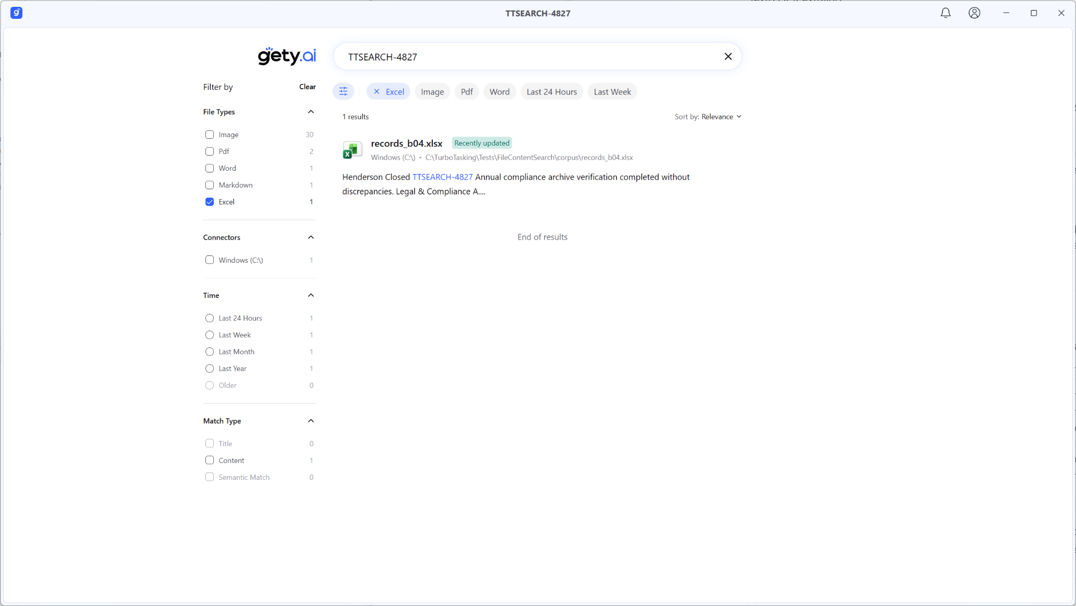Select the Word quick filter chip
This screenshot has height=606, width=1076.
coord(500,91)
